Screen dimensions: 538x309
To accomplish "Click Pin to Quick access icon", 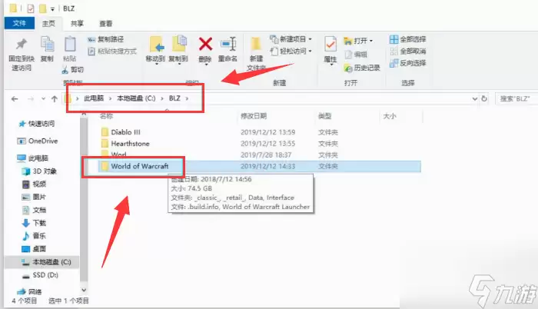I will pos(22,45).
